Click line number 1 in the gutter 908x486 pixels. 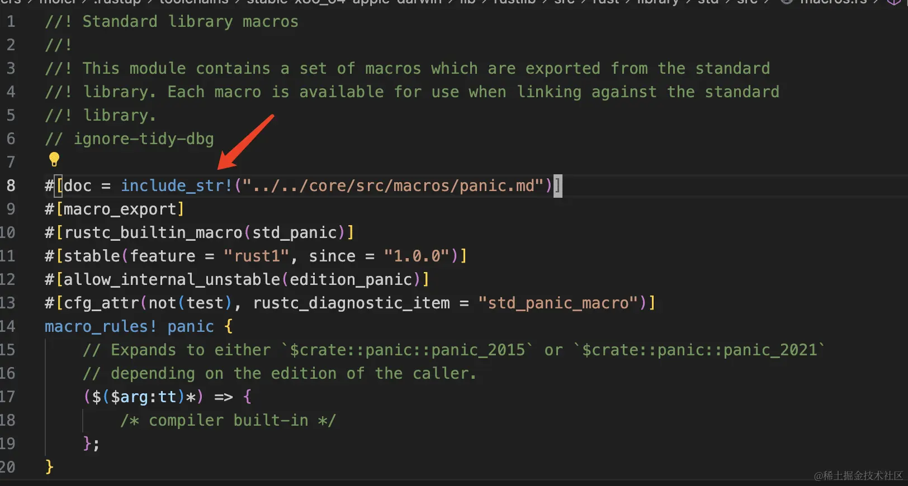11,22
